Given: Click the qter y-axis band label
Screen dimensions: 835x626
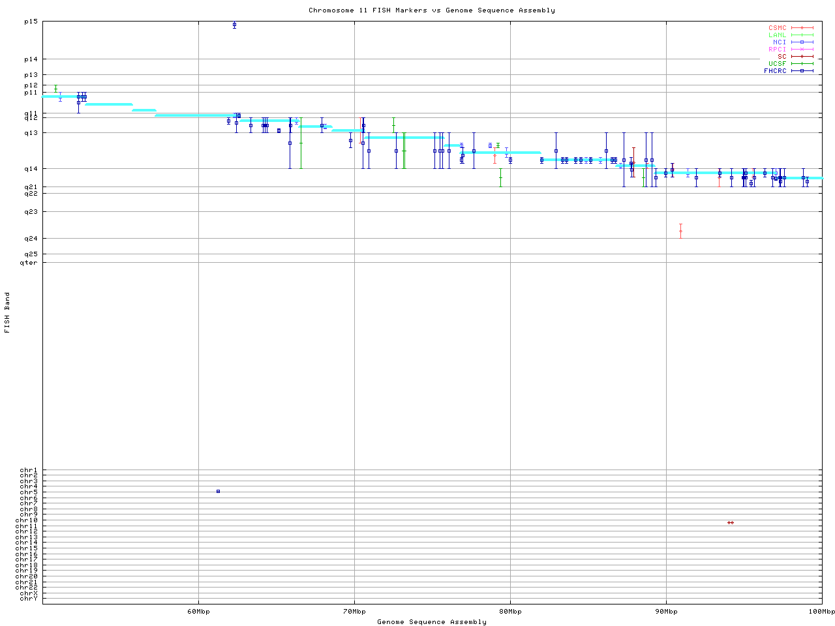Looking at the screenshot, I should (x=29, y=263).
